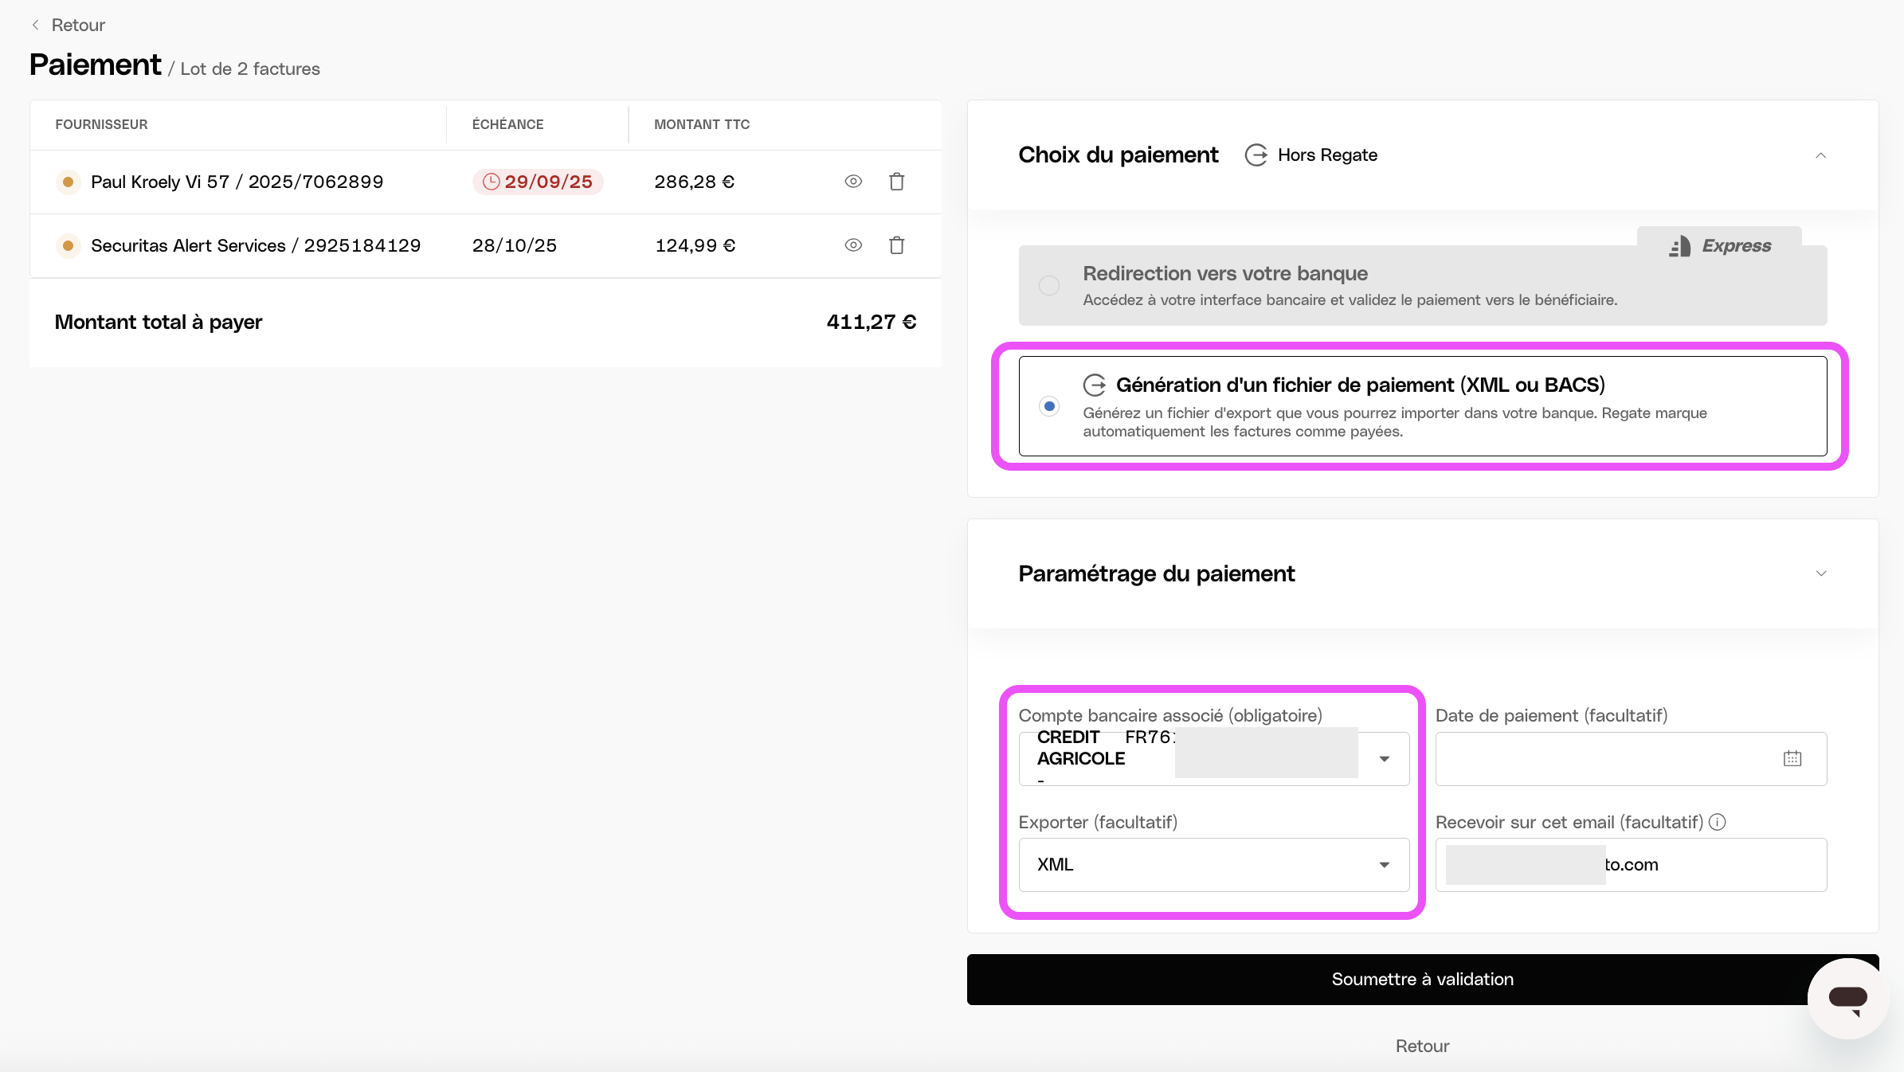1904x1072 pixels.
Task: Select the payment file generation radio button
Action: coord(1049,406)
